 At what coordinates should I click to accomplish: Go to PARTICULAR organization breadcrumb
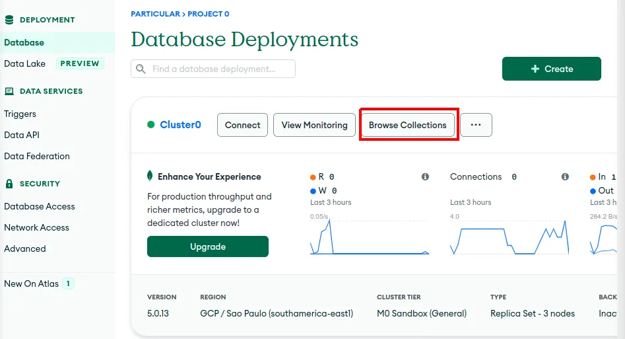tap(156, 14)
